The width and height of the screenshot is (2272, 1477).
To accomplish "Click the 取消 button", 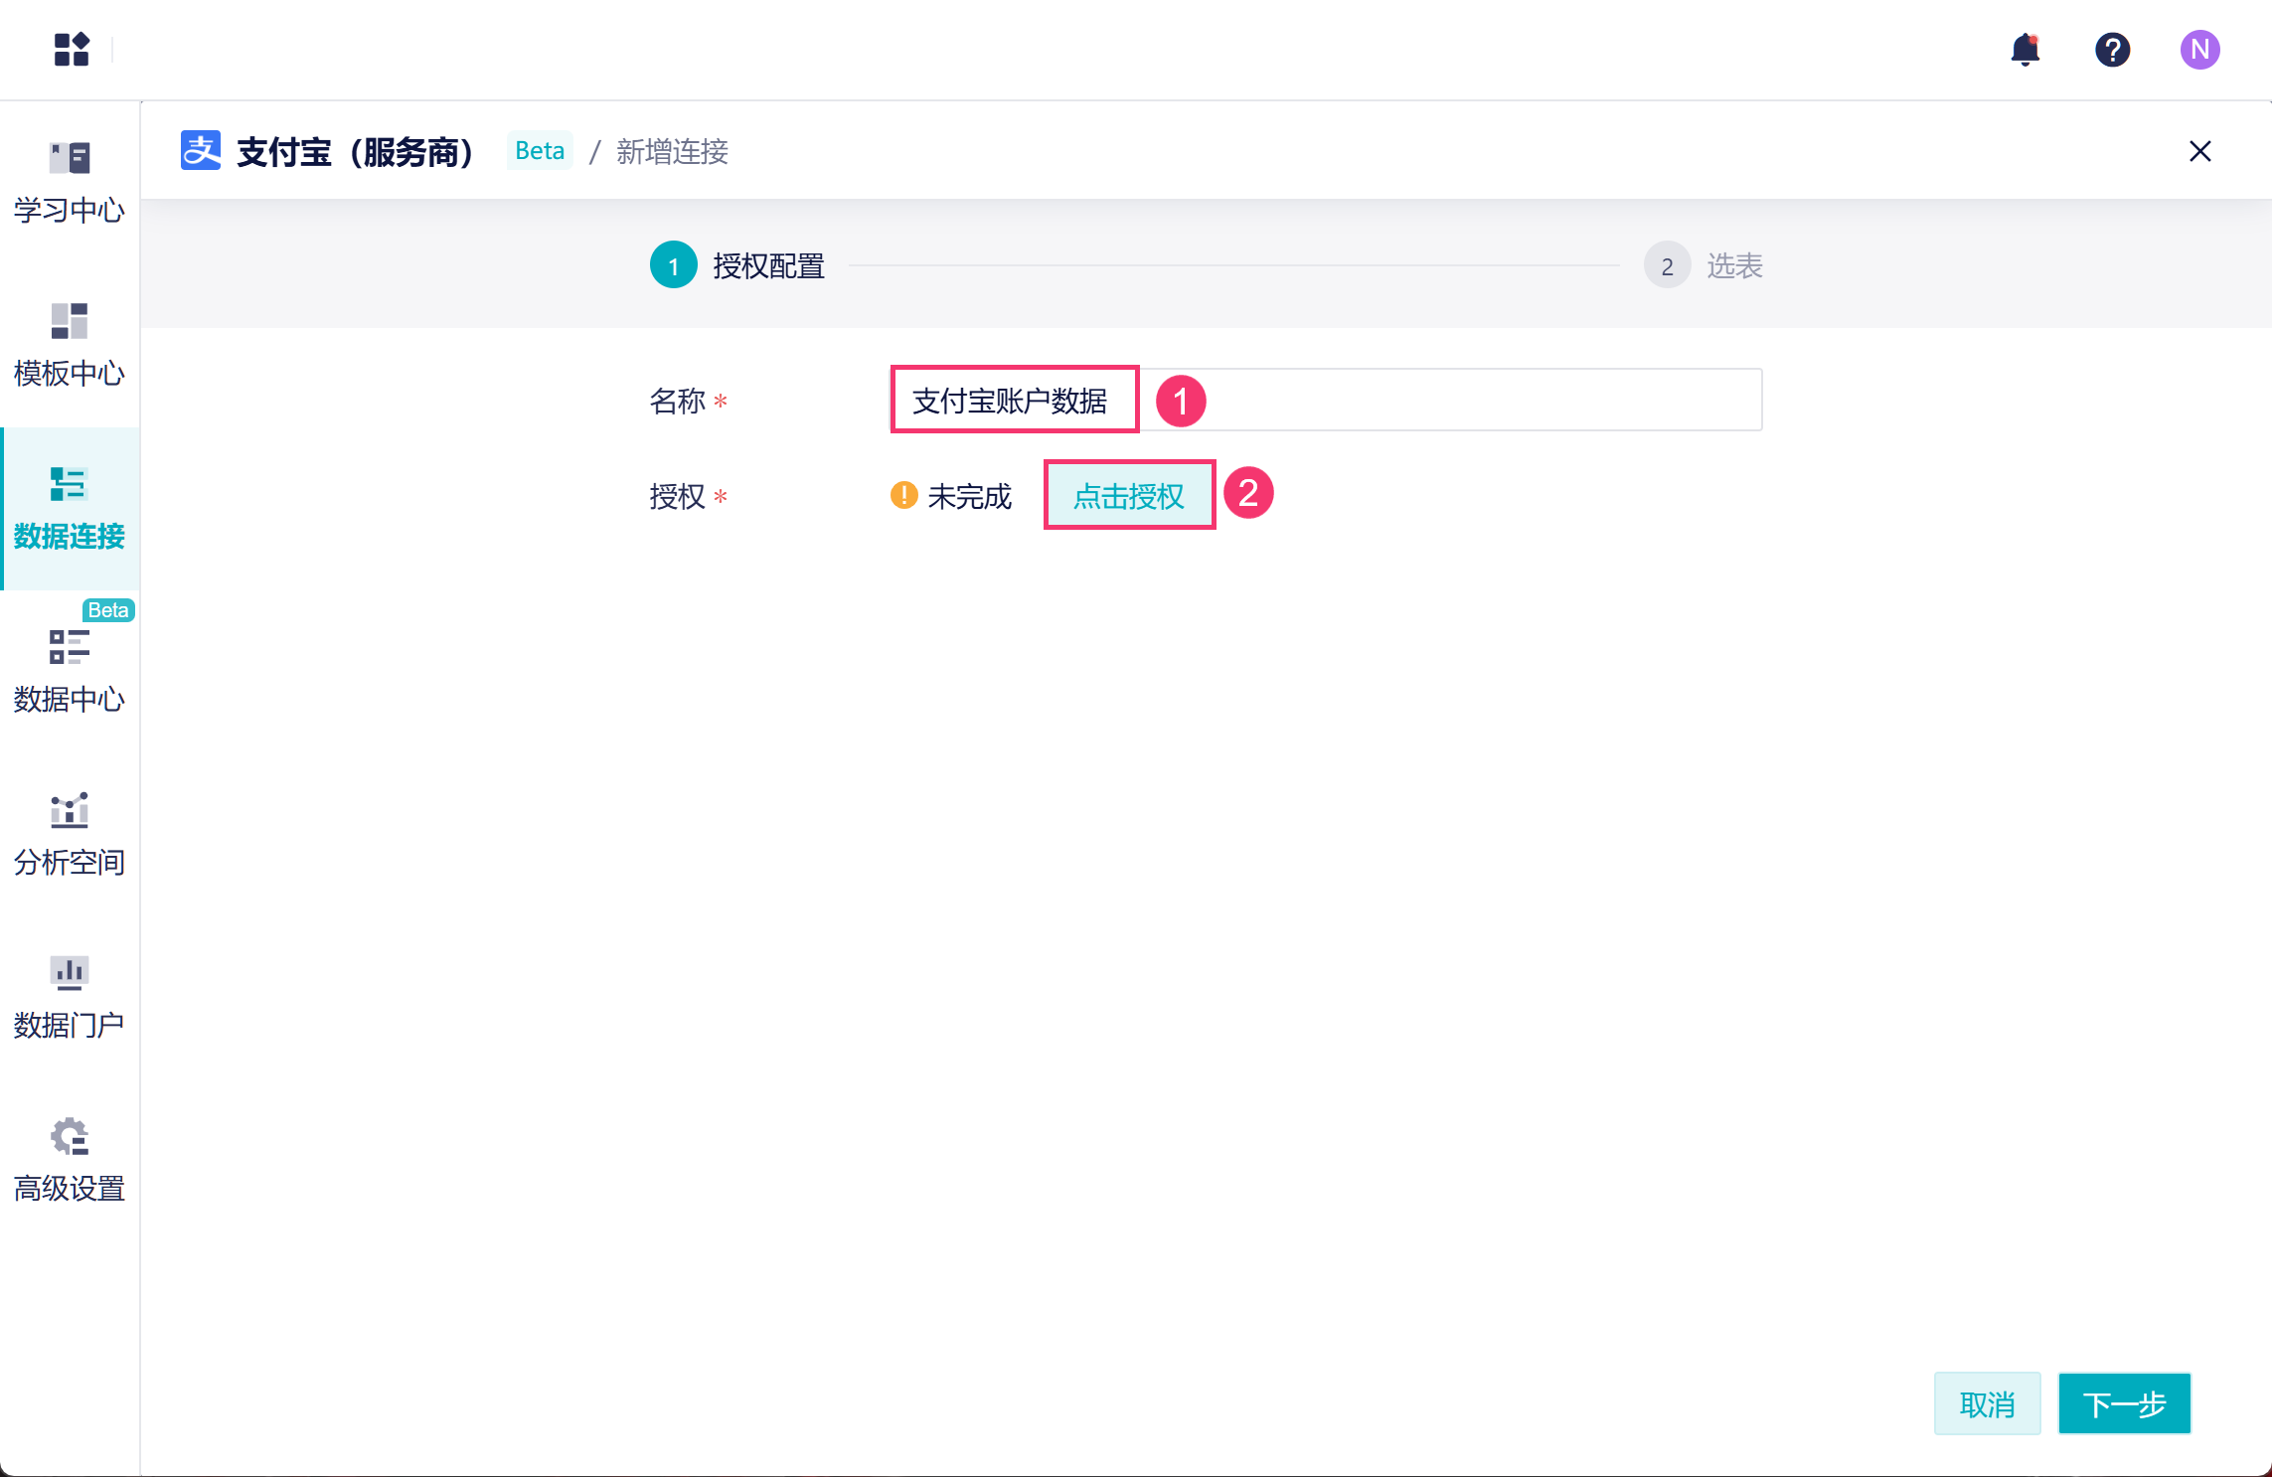I will [x=1987, y=1403].
